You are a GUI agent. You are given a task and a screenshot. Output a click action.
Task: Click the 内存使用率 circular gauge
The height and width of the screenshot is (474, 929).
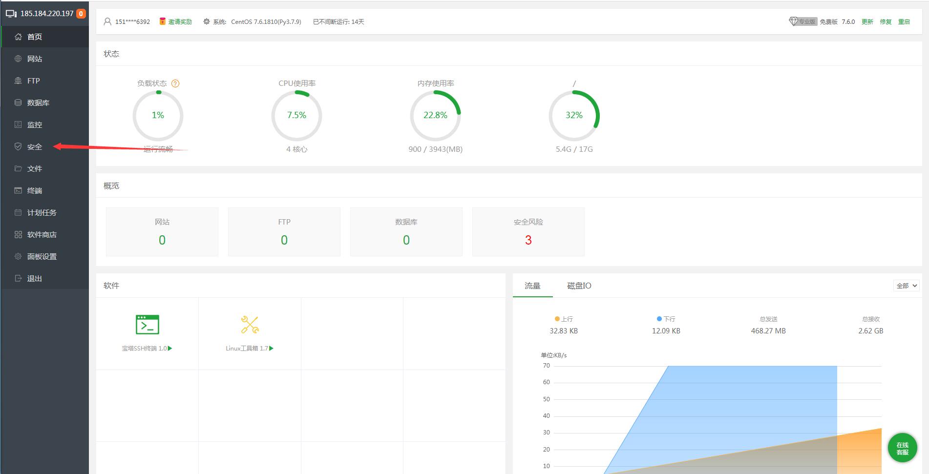435,116
